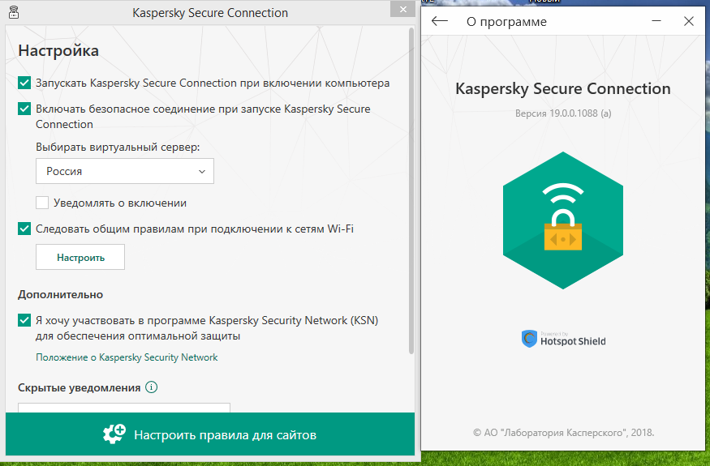Screen dimensions: 710x466
Task: Click the Дополнительно section heading
Action: click(x=61, y=294)
